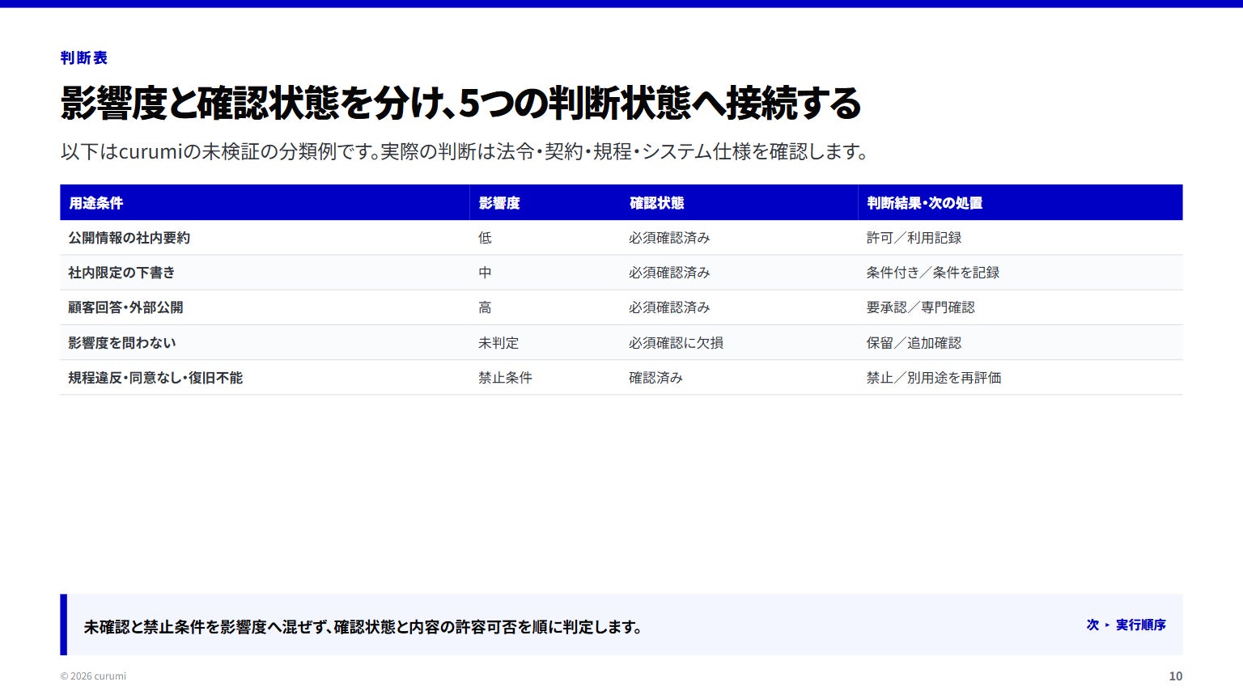This screenshot has height=699, width=1243.
Task: Click the 未判定 cell
Action: (498, 343)
